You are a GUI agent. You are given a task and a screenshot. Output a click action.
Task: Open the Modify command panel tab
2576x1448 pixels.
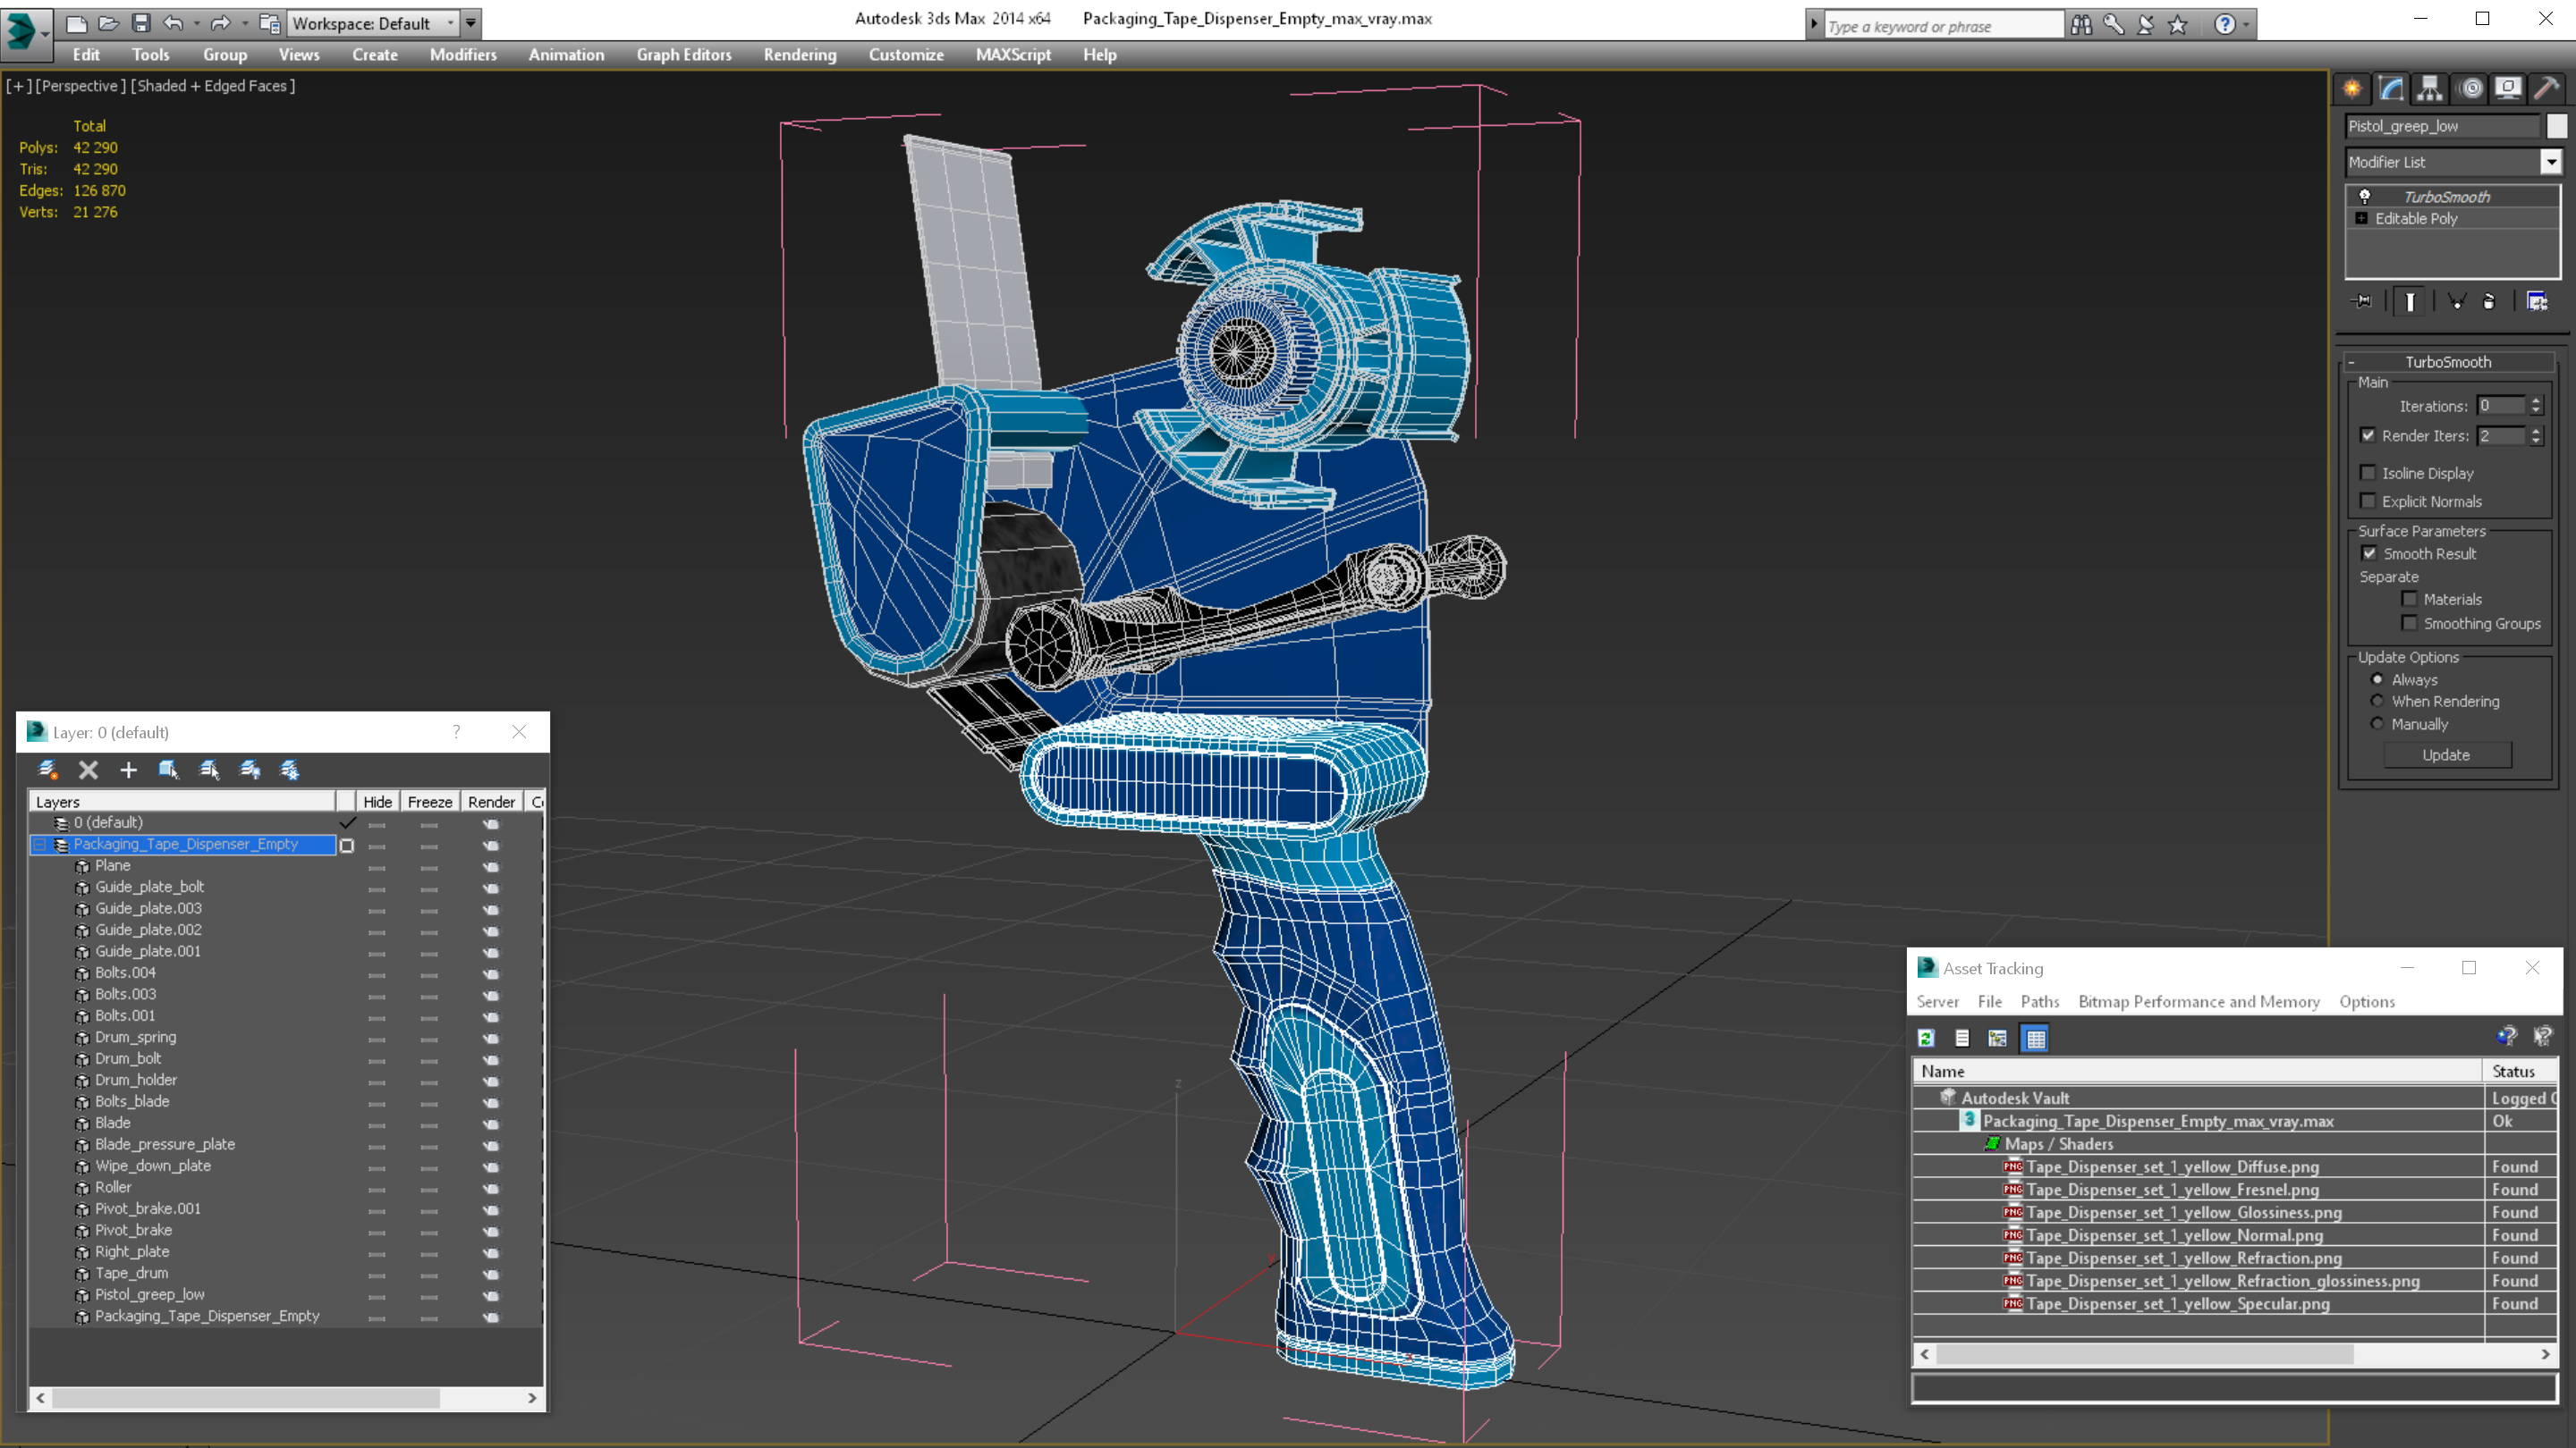[x=2391, y=89]
